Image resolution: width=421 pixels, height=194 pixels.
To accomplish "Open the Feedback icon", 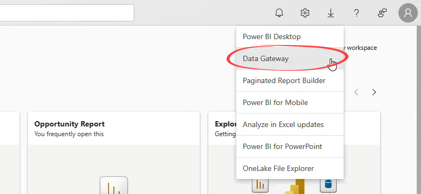I will [382, 13].
